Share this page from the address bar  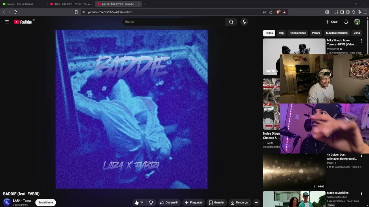(271, 12)
